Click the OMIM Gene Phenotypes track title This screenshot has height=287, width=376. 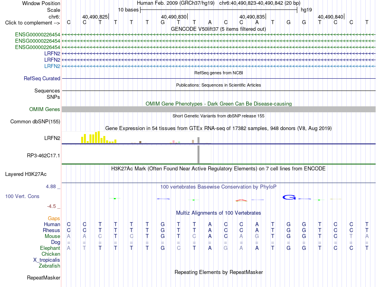[x=219, y=104]
